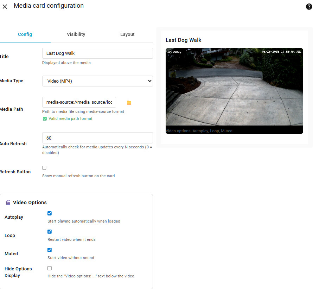Toggle the Muted checkbox off
313x289 pixels.
pyautogui.click(x=50, y=250)
